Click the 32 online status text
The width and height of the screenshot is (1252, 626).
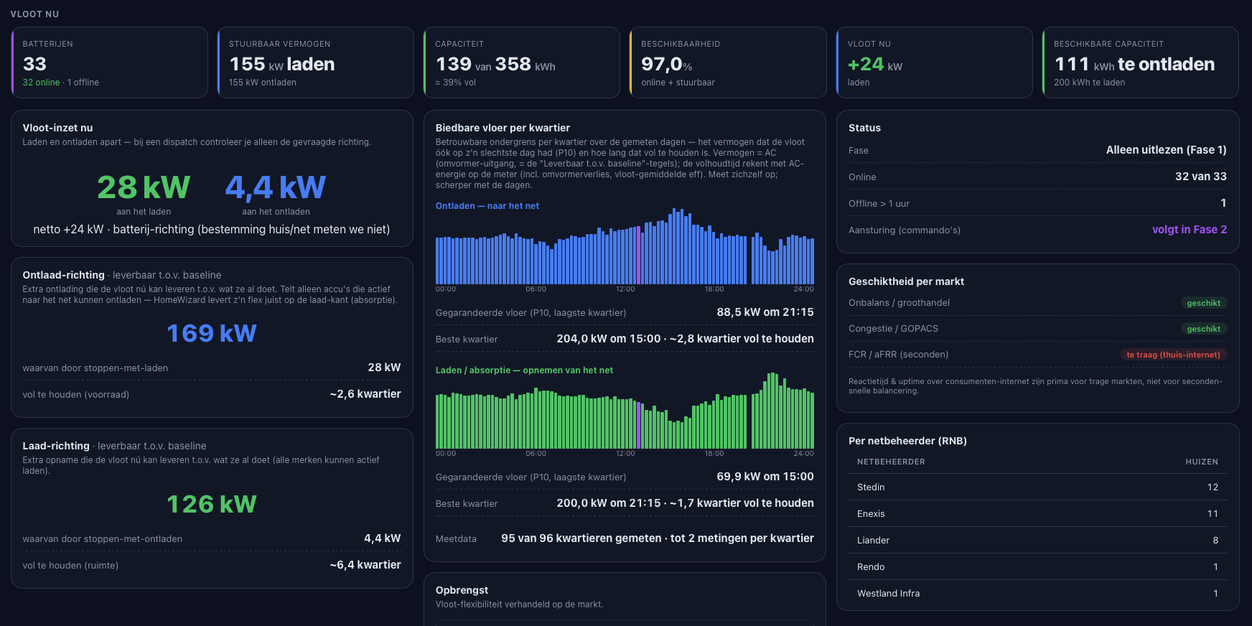(41, 83)
